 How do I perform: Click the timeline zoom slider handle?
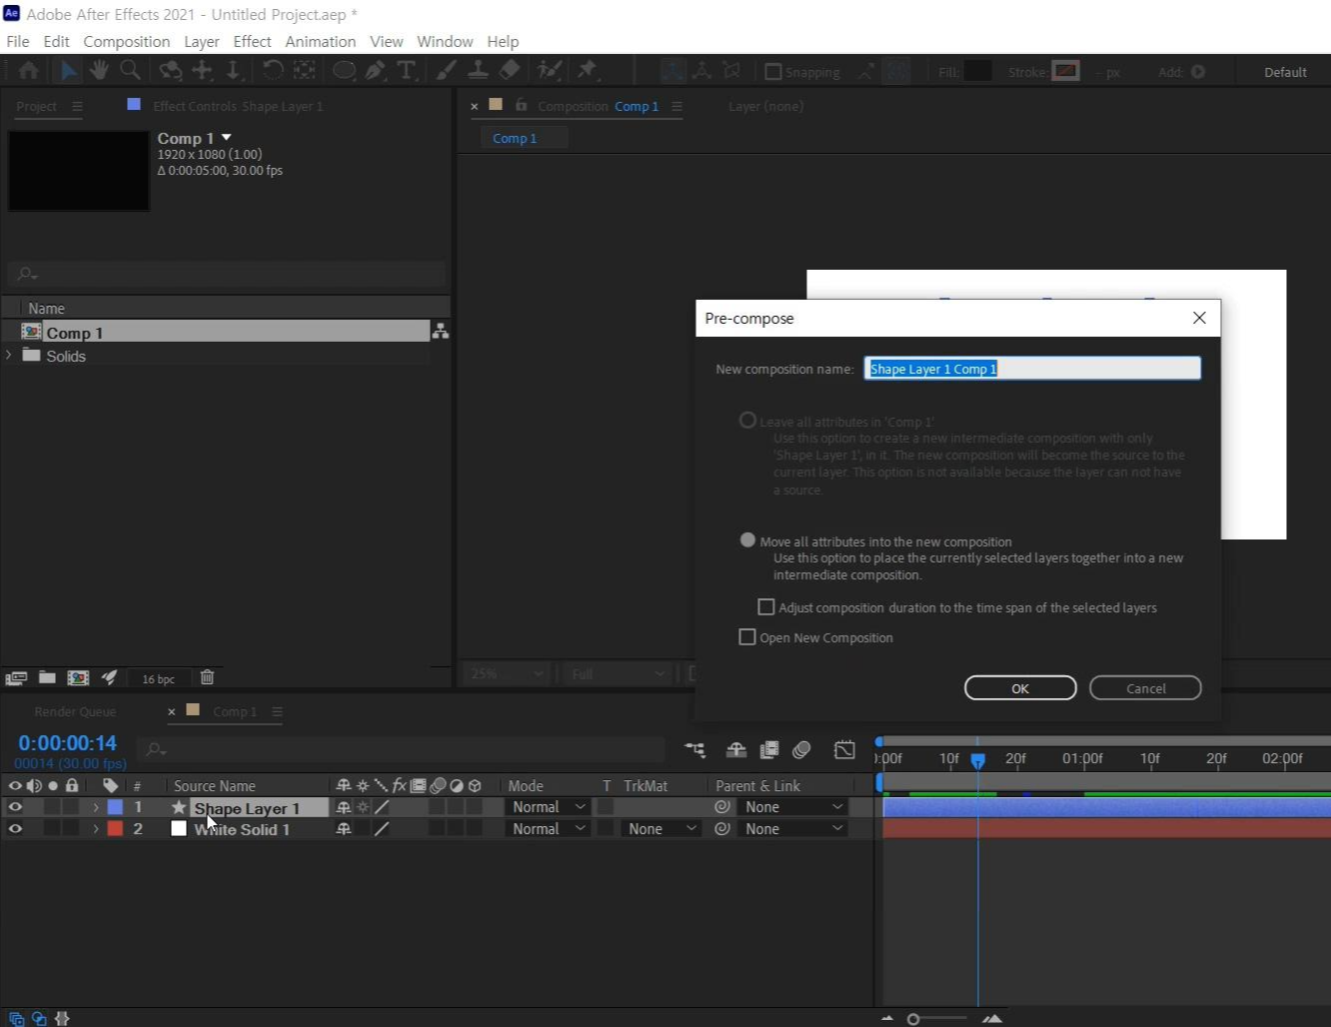click(x=912, y=1018)
